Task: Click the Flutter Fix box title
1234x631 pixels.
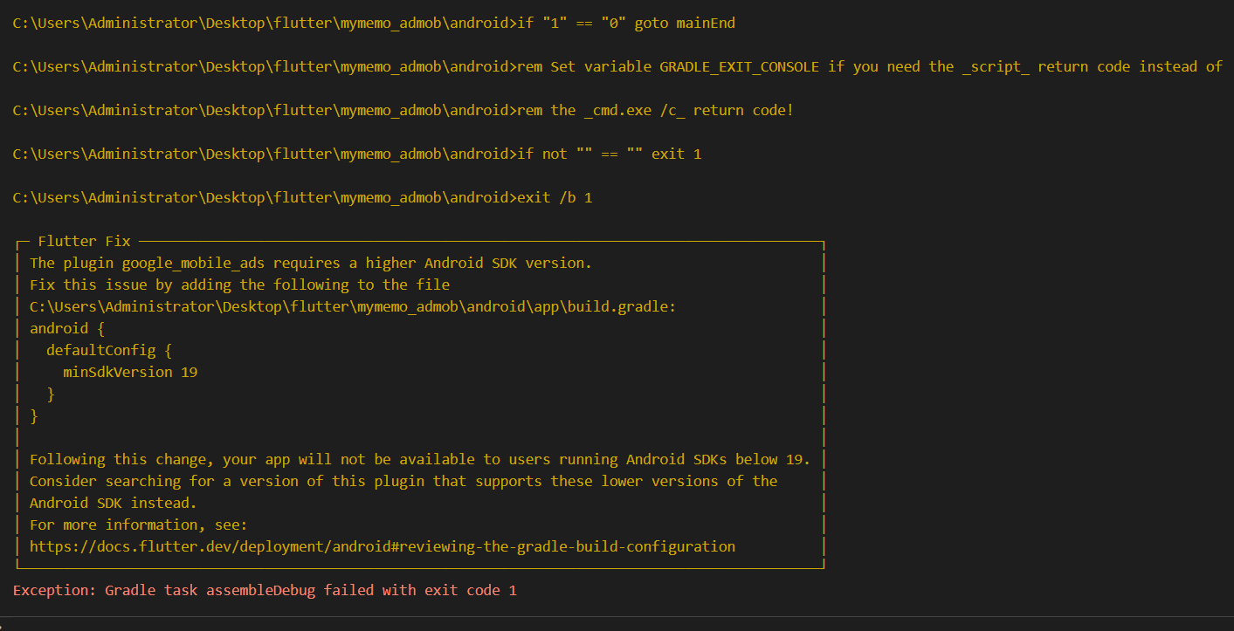Action: [84, 241]
